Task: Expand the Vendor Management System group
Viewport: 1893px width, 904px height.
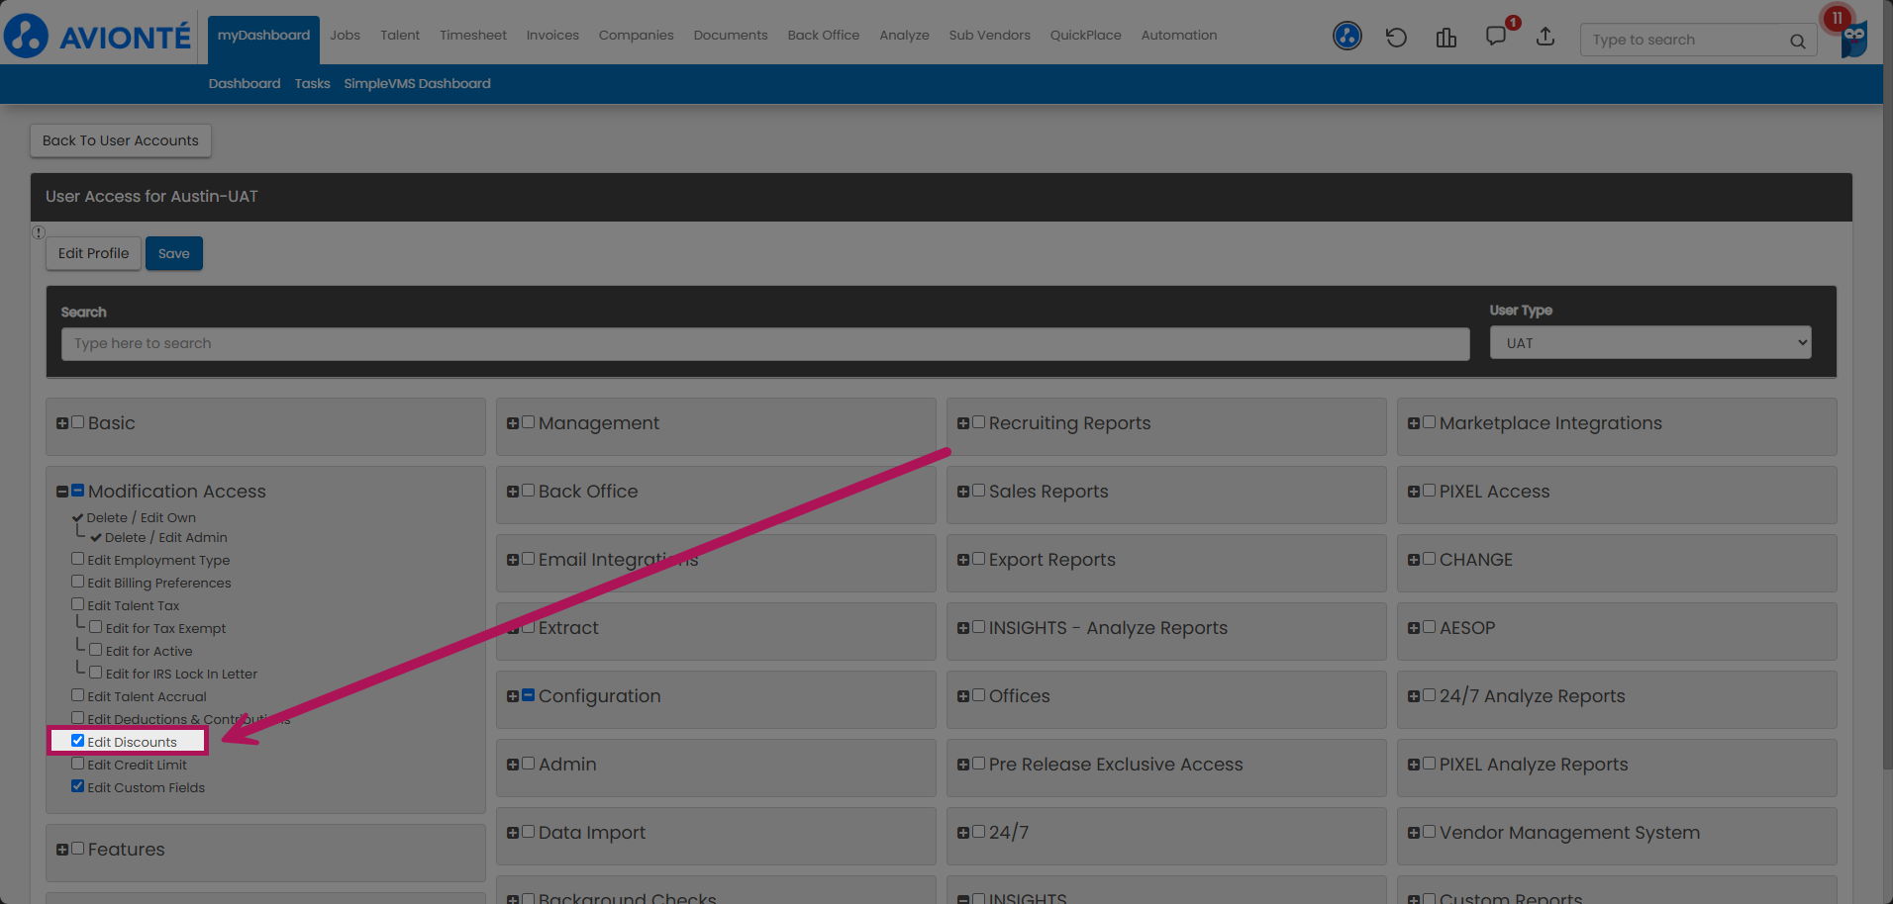Action: [1414, 833]
